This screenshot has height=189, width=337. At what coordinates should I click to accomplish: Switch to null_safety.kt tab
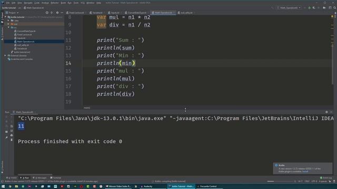185,13
